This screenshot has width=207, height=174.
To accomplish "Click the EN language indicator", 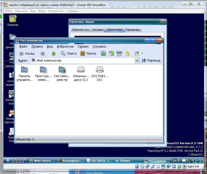I will tap(174, 160).
